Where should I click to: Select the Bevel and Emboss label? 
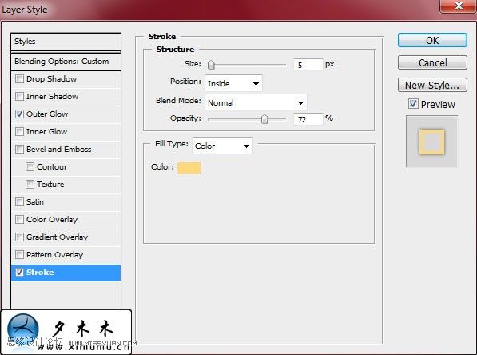coord(58,150)
